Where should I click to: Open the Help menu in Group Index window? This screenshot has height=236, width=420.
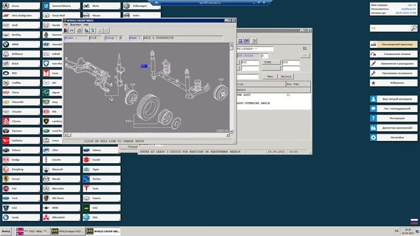click(86, 25)
